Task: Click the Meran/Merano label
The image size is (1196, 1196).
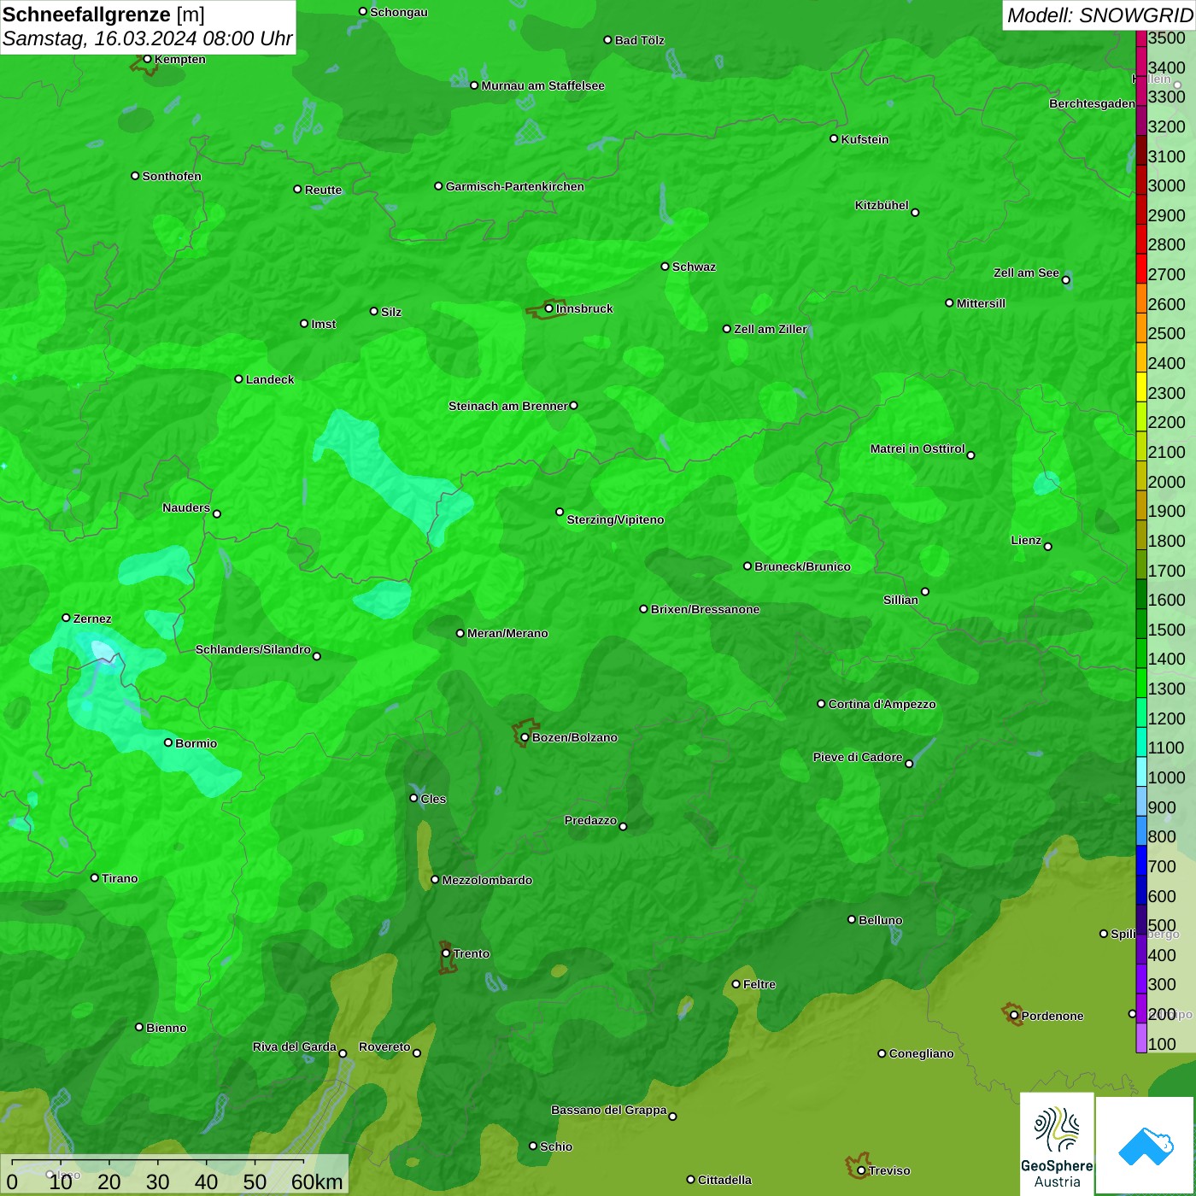Action: (x=507, y=633)
